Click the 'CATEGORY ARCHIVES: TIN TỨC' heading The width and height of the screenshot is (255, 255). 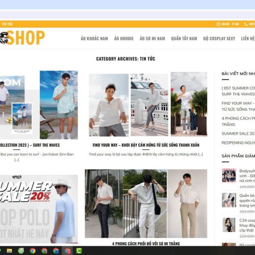[125, 59]
